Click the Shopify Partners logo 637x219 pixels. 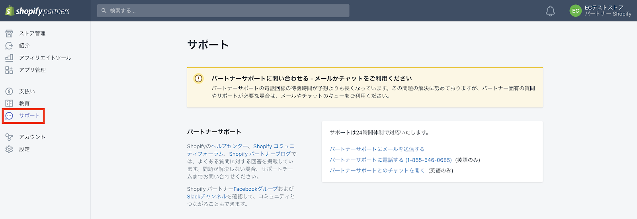pos(37,11)
